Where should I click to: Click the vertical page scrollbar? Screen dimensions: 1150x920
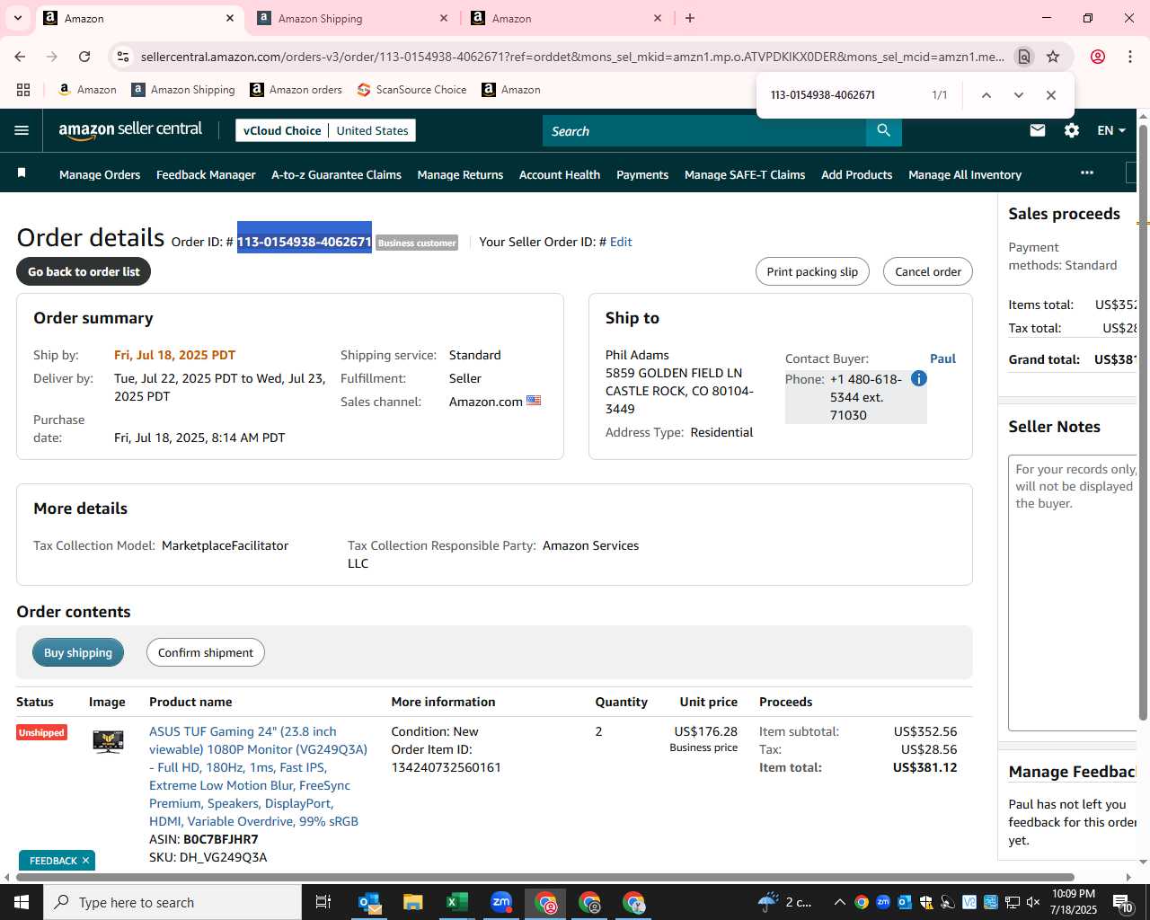click(x=1143, y=422)
